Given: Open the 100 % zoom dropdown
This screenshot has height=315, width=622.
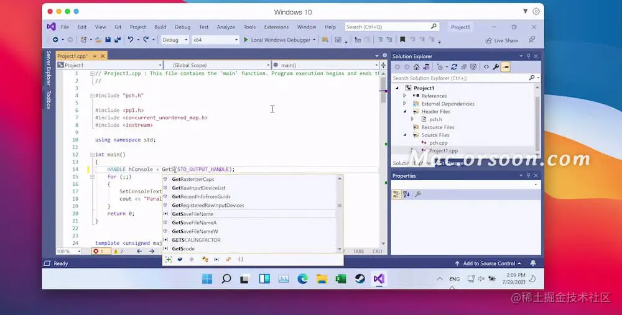Looking at the screenshot, I should (68, 251).
